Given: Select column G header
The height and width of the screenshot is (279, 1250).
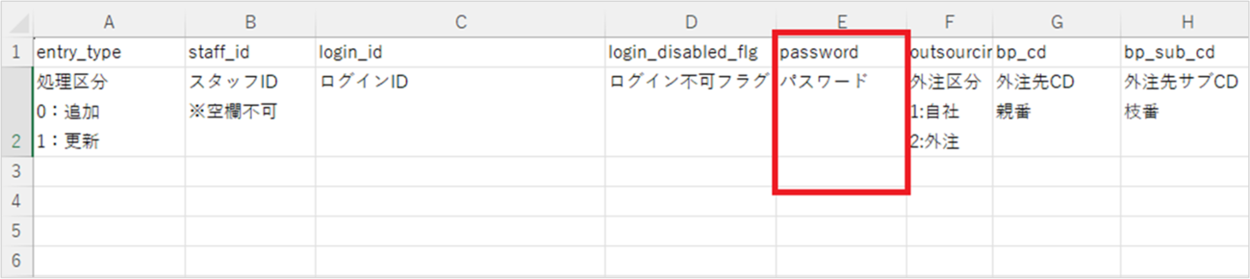Looking at the screenshot, I should 1057,23.
